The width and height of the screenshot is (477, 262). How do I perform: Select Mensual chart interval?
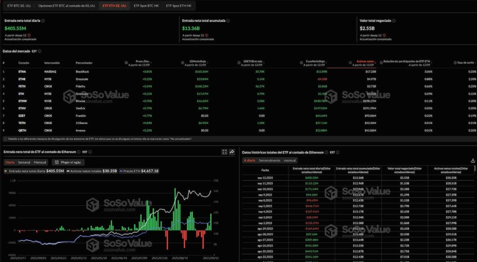(40, 163)
